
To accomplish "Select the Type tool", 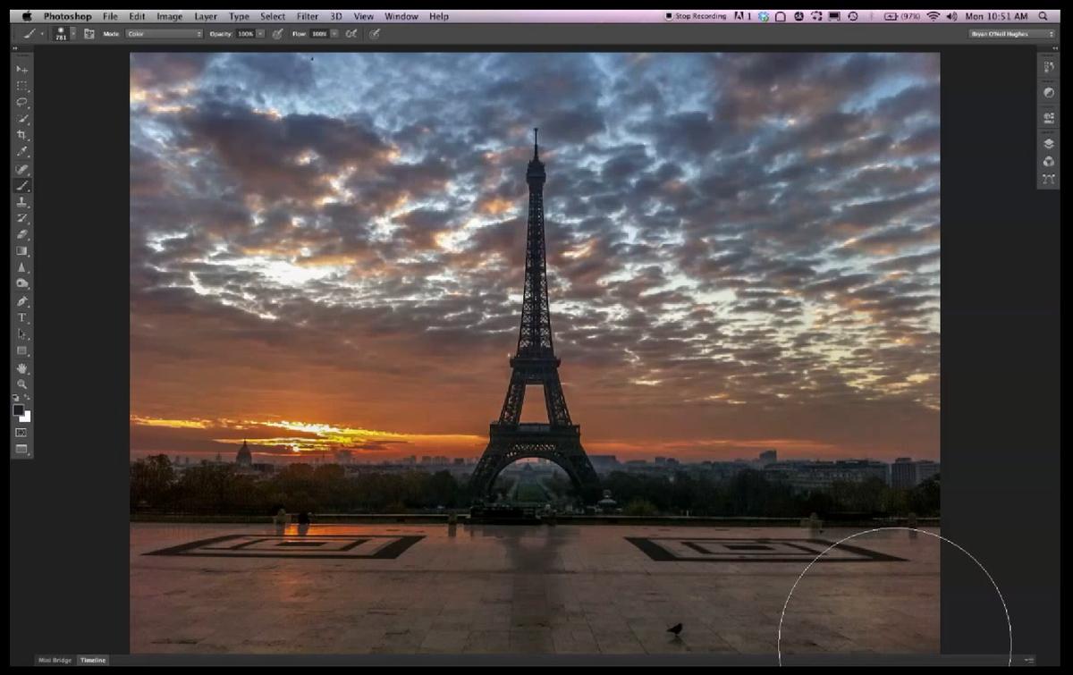I will (22, 317).
